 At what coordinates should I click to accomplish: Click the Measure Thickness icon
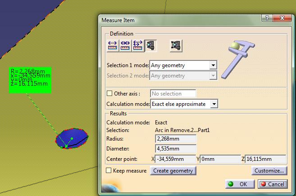click(x=176, y=45)
